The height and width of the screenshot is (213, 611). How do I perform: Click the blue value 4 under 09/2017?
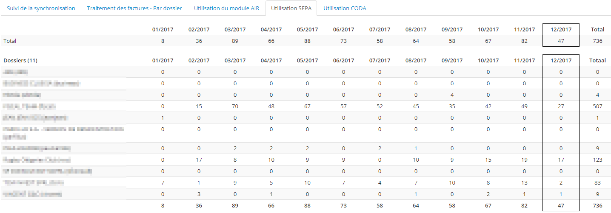(x=452, y=95)
